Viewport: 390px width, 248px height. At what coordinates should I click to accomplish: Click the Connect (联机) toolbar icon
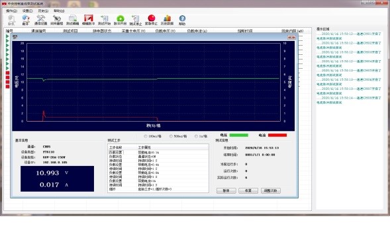(11, 20)
